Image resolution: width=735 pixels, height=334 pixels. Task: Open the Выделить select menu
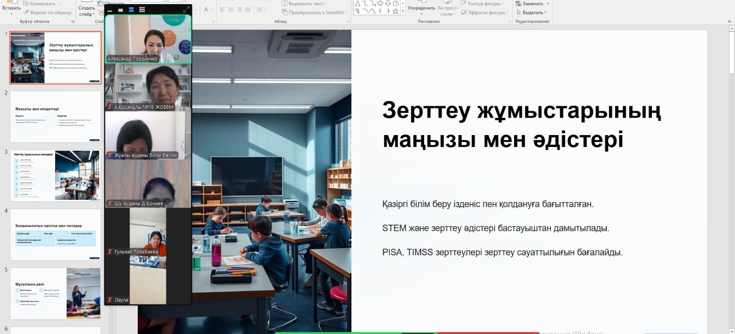[x=531, y=12]
